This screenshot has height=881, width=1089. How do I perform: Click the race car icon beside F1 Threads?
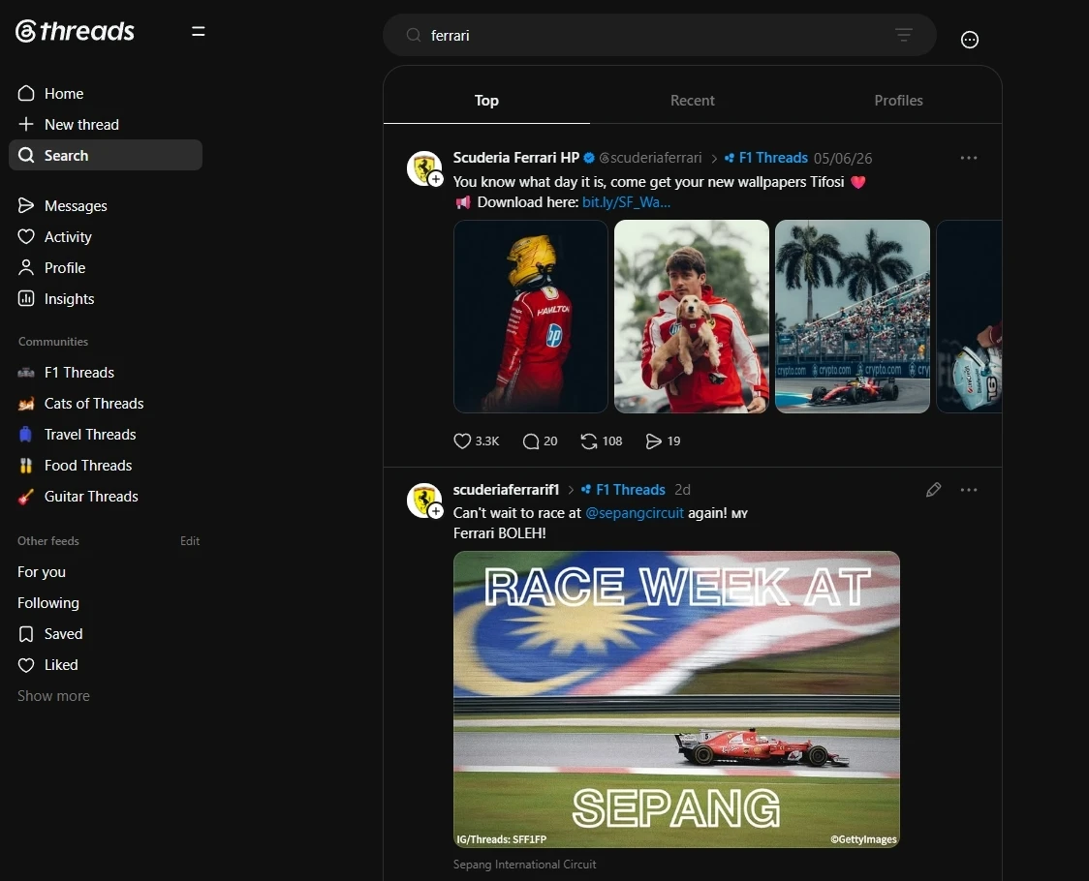coord(26,373)
